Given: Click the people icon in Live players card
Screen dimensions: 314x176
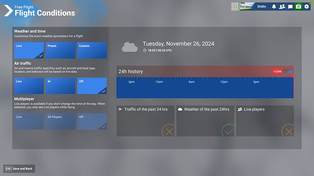Looking at the screenshot, I should click(240, 109).
